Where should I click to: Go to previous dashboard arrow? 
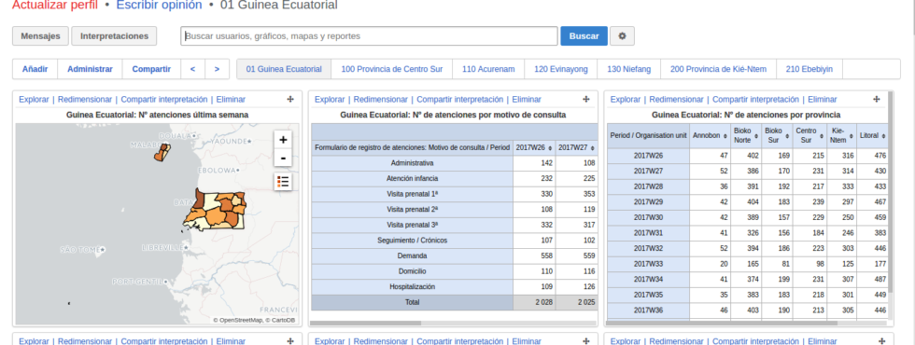[192, 69]
